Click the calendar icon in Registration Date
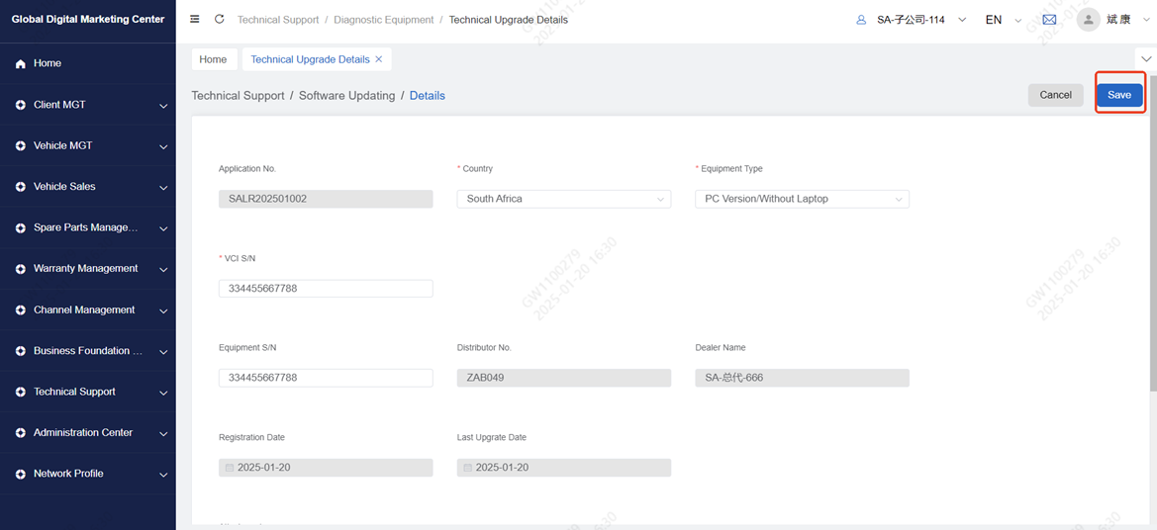 230,468
